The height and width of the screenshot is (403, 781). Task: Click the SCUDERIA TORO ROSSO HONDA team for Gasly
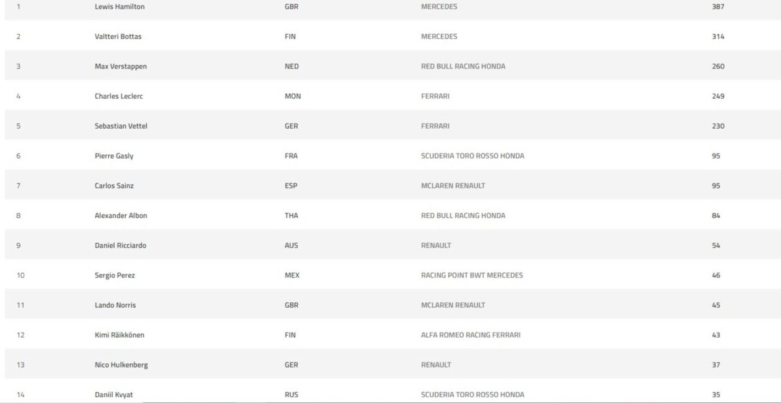click(473, 156)
